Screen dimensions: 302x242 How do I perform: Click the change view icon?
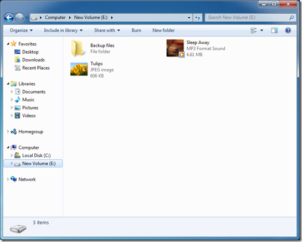tap(253, 30)
